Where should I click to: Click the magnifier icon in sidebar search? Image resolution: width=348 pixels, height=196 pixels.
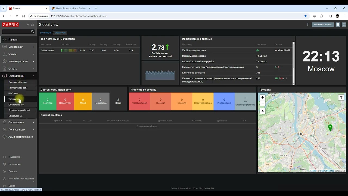[32, 32]
